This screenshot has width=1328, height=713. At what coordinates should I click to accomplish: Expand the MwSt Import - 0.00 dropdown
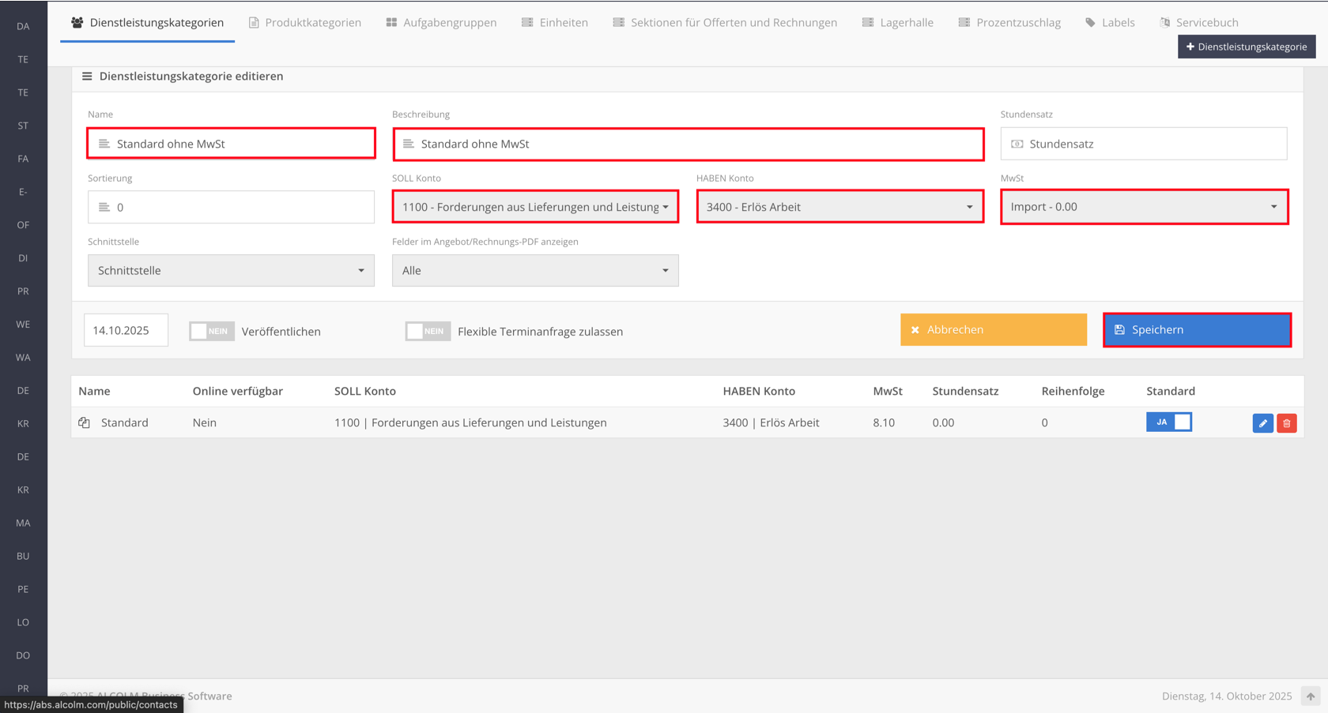tap(1144, 207)
